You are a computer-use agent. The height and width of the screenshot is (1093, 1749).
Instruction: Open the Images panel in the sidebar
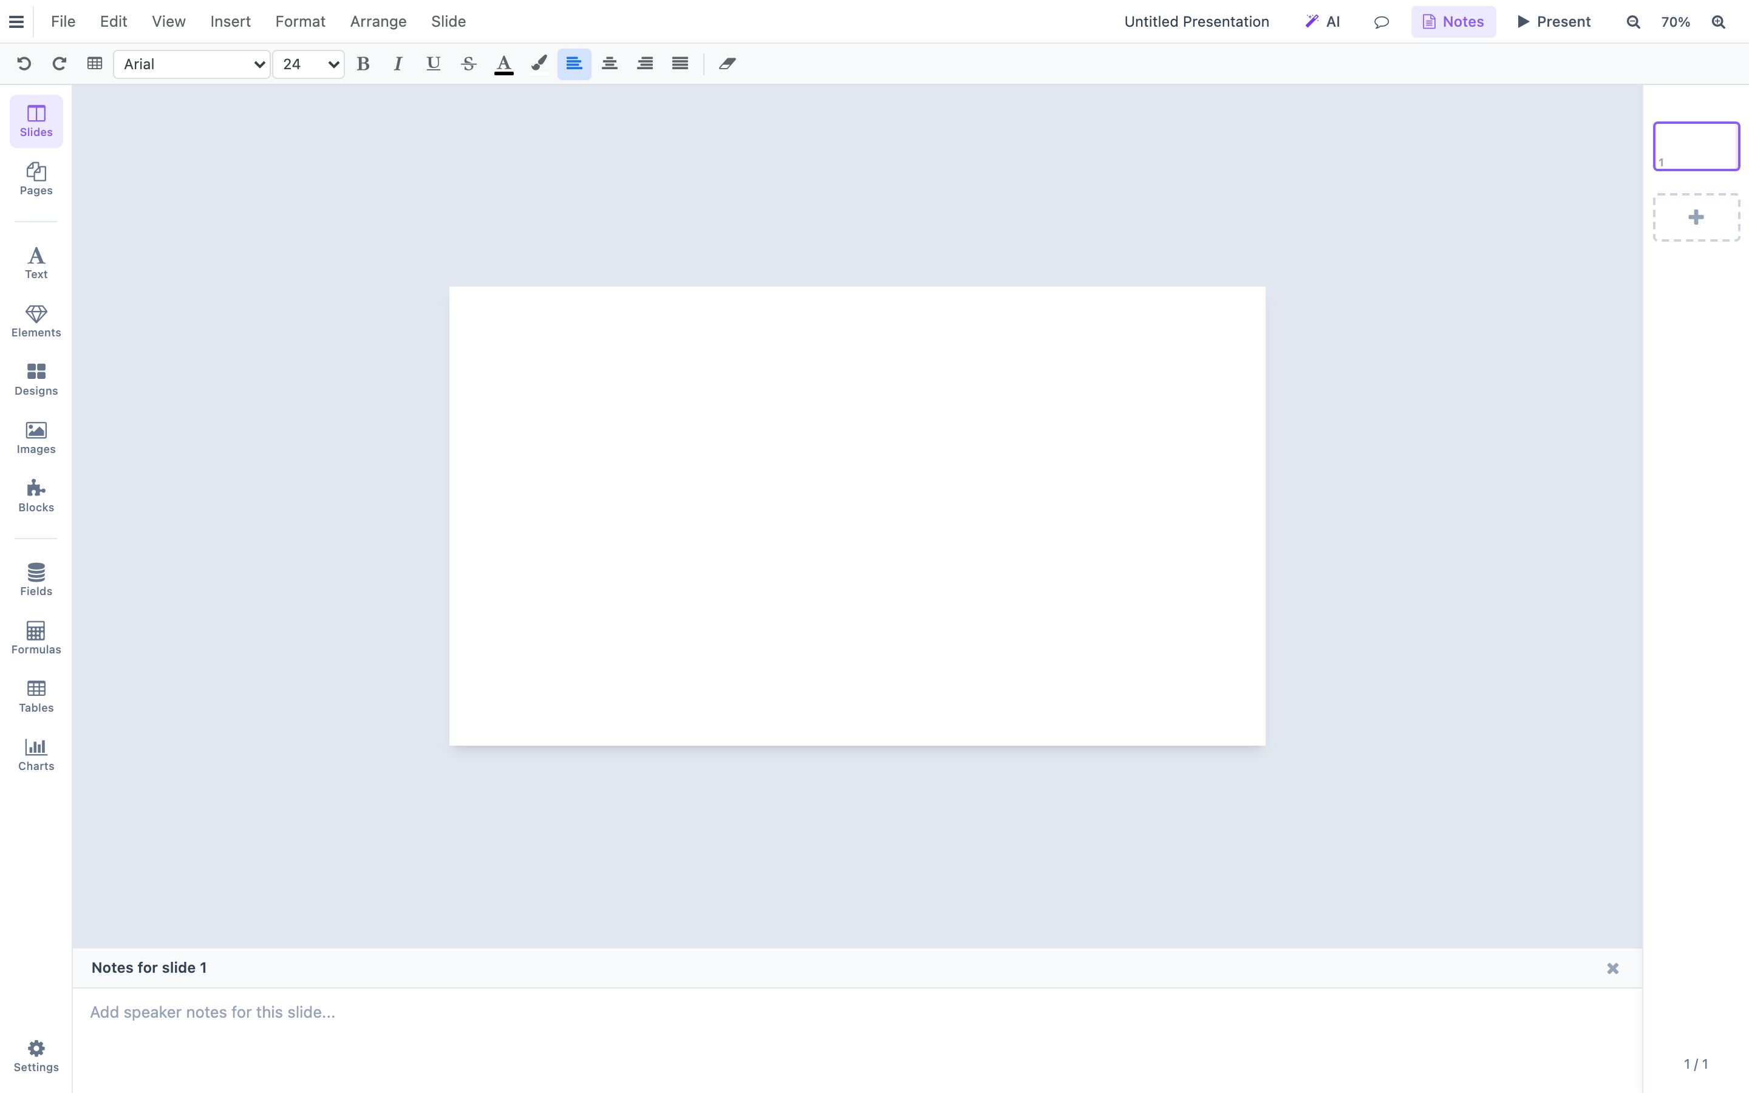coord(35,437)
